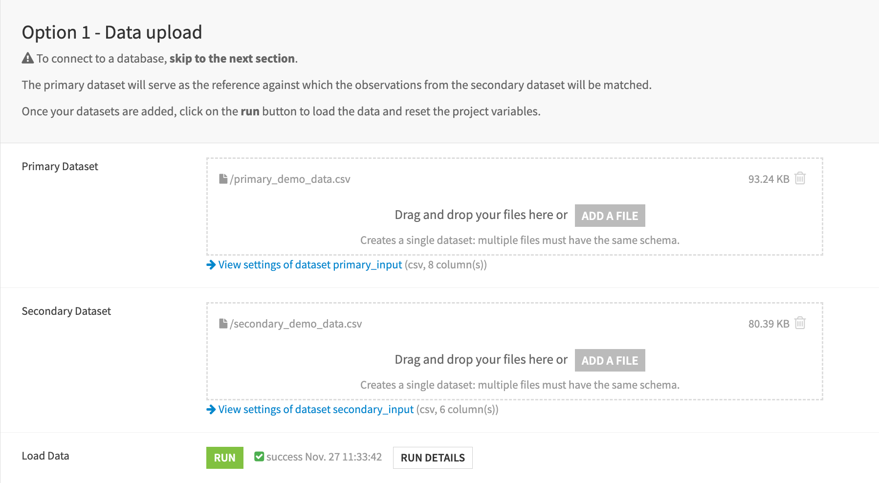Click the 80.39 KB size label
Viewport: 879px width, 483px height.
tap(768, 323)
